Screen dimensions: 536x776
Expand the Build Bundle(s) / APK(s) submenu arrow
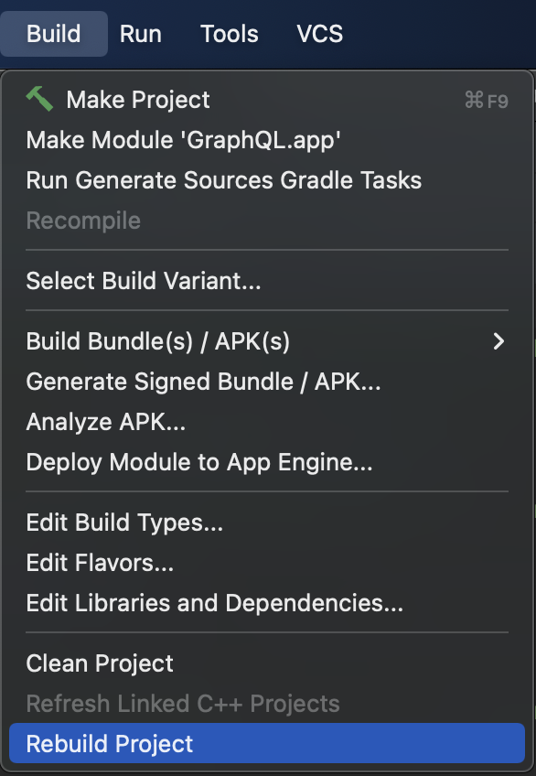click(x=498, y=341)
